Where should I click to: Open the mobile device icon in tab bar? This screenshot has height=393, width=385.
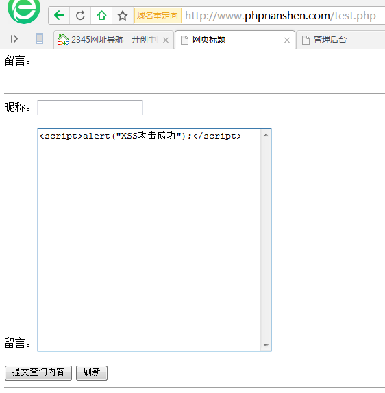[40, 38]
